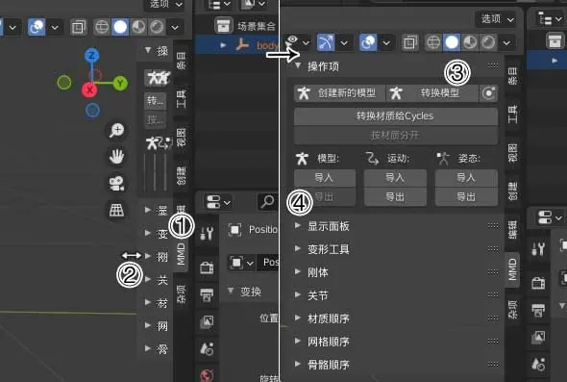Select wireframe shading in the left screenshot viewport
The height and width of the screenshot is (382, 567).
pos(102,27)
